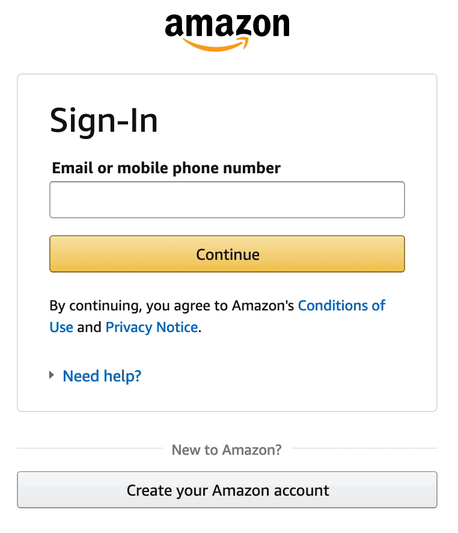Tap the Privacy Notice hyperlink
Viewport: 458px width, 533px height.
pyautogui.click(x=151, y=327)
